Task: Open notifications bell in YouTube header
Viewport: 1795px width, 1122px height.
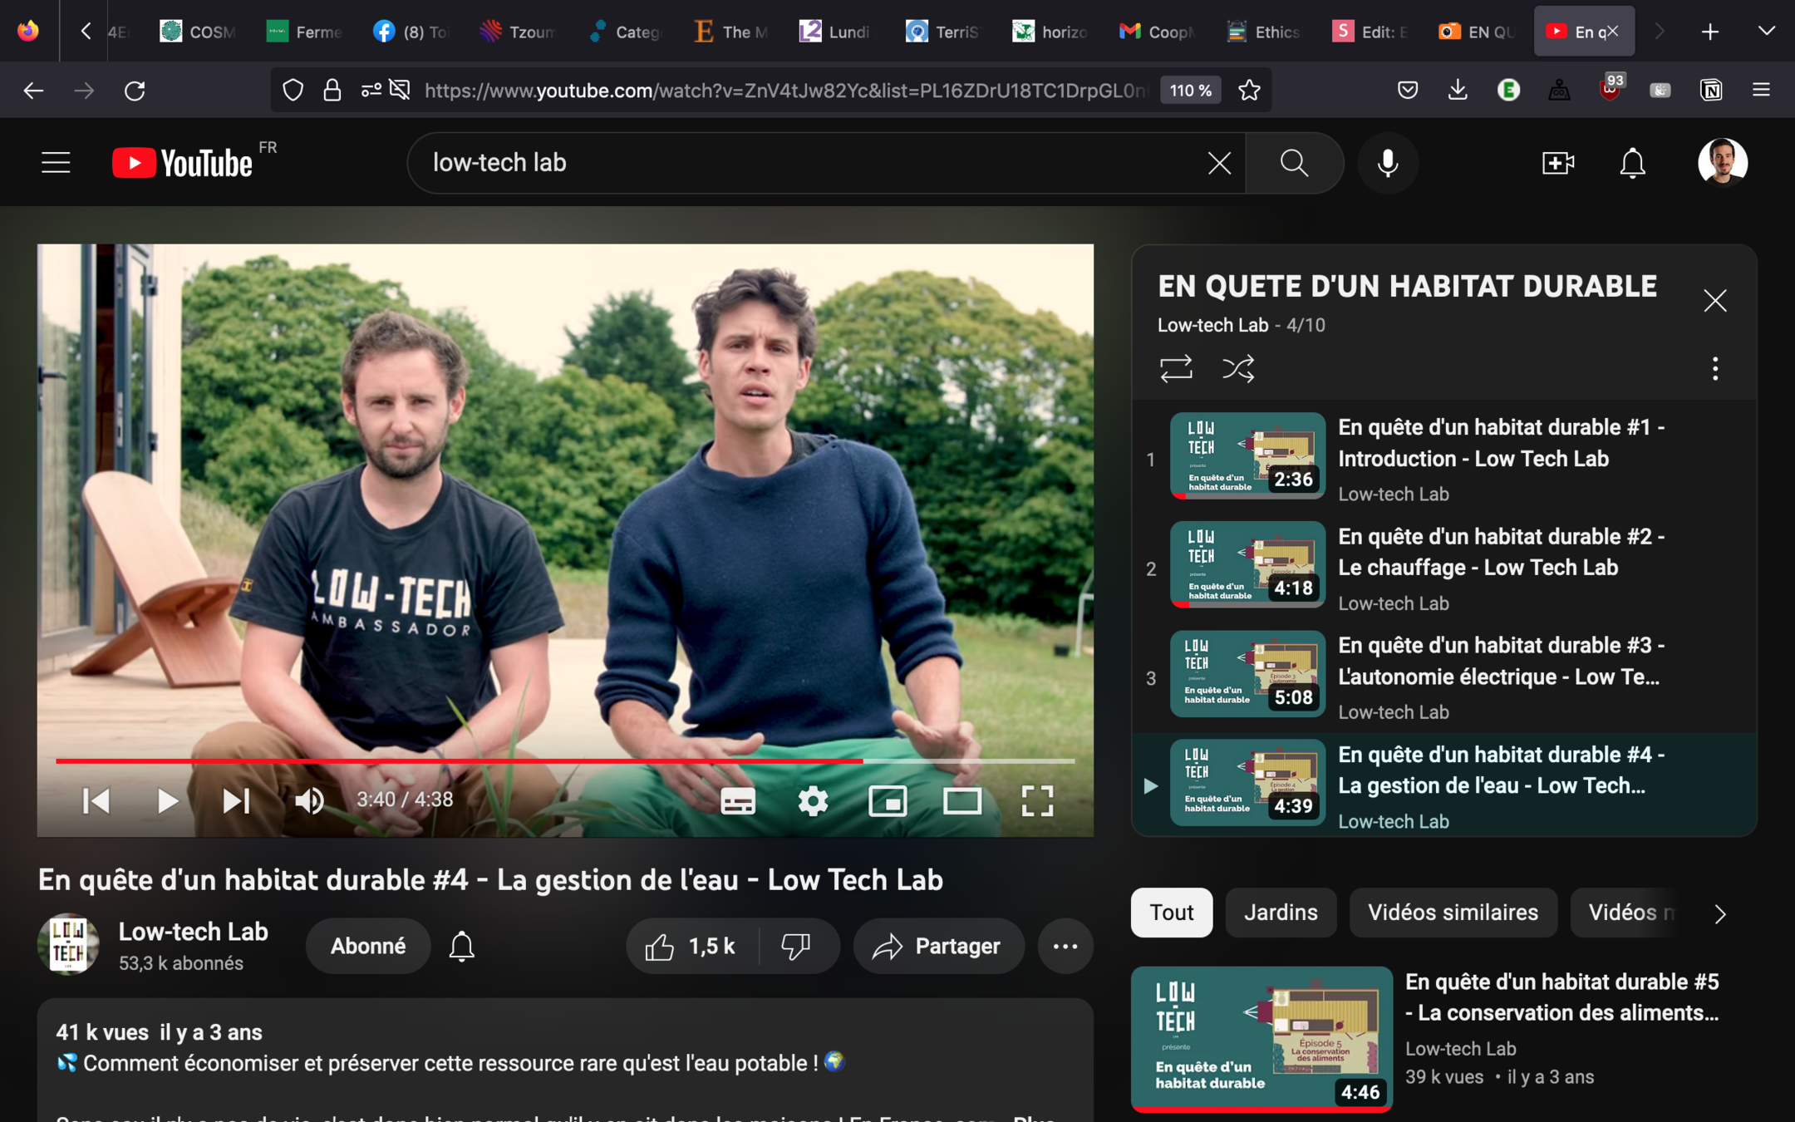Action: [1632, 163]
